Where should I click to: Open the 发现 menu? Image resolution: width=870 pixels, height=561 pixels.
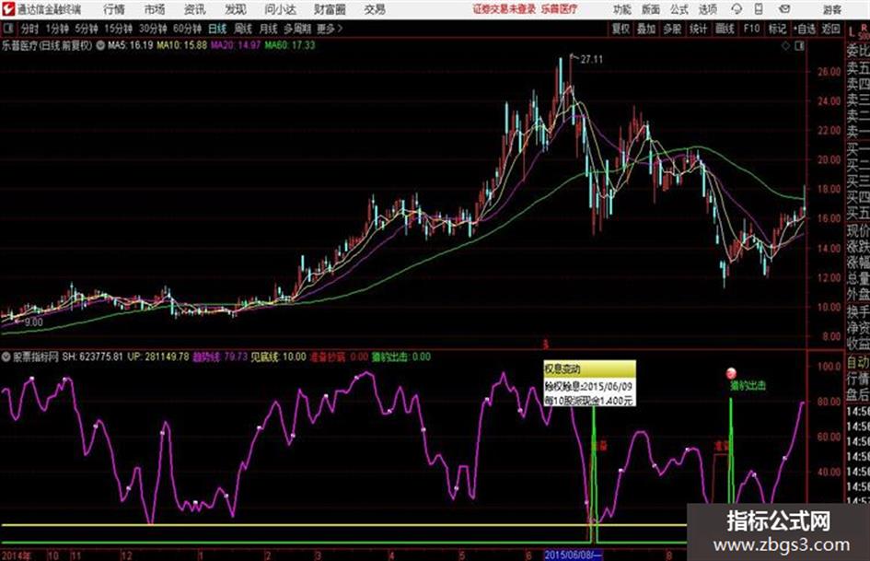click(x=236, y=9)
